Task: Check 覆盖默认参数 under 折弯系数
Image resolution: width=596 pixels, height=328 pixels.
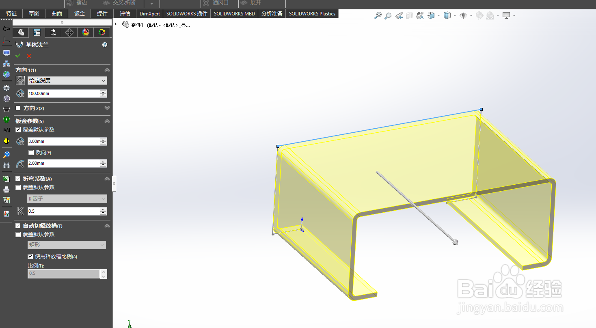Action: click(18, 188)
